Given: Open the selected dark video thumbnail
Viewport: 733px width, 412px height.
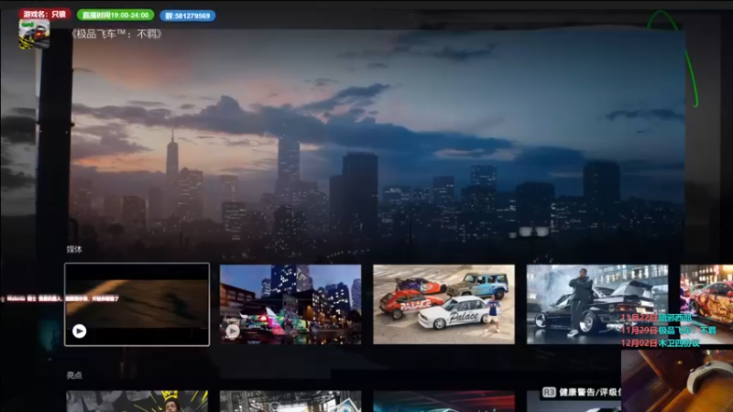Looking at the screenshot, I should click(x=137, y=304).
